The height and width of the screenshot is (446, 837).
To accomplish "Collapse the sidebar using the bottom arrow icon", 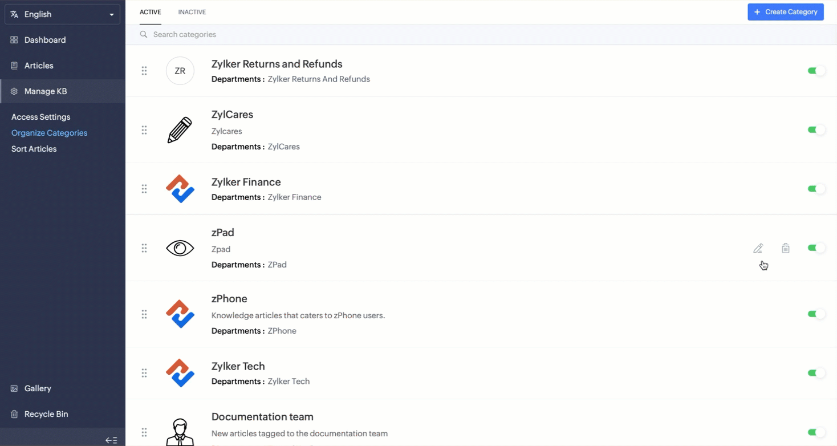I will tap(111, 440).
